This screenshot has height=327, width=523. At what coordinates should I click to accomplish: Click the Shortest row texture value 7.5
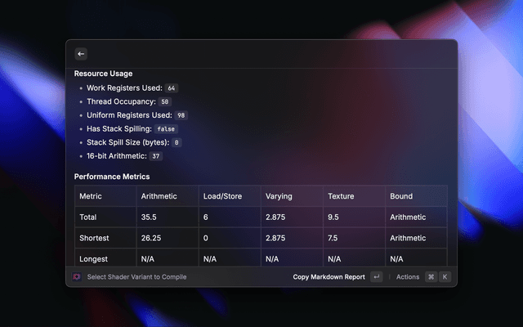pos(334,238)
